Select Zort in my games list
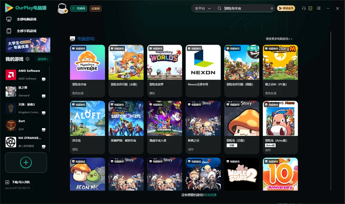The width and height of the screenshot is (345, 204). point(26,125)
